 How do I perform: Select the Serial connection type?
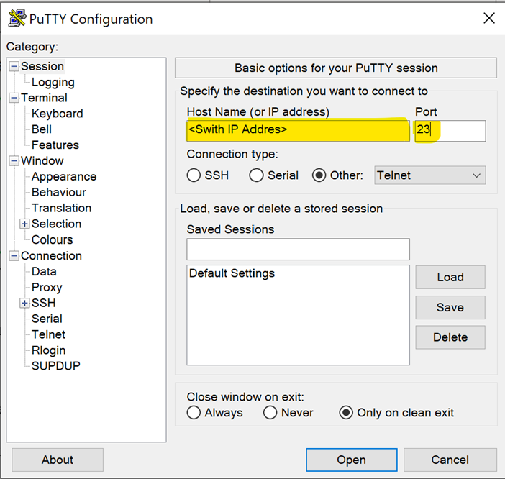pyautogui.click(x=256, y=175)
